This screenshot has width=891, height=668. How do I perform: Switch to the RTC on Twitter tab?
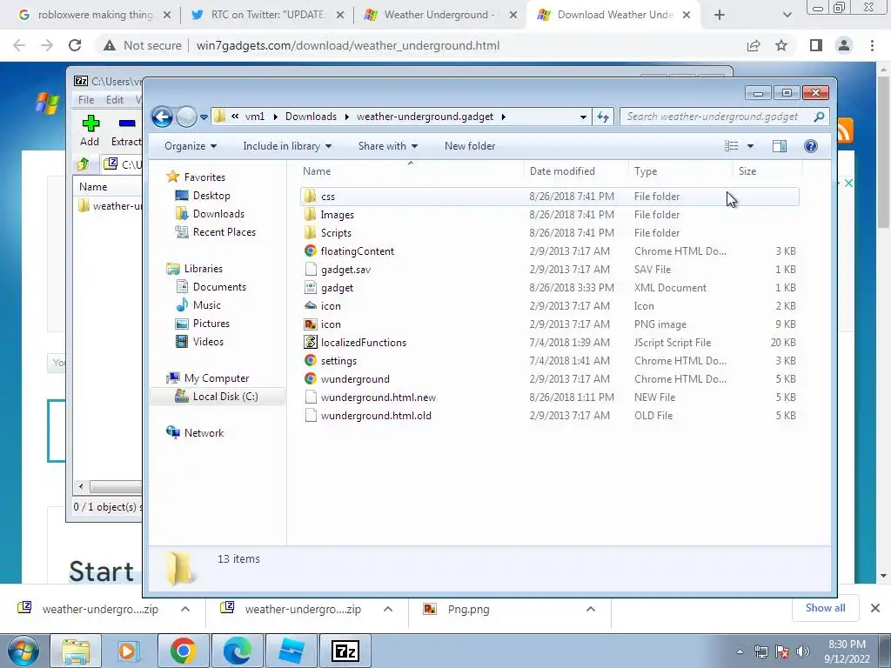click(x=268, y=15)
